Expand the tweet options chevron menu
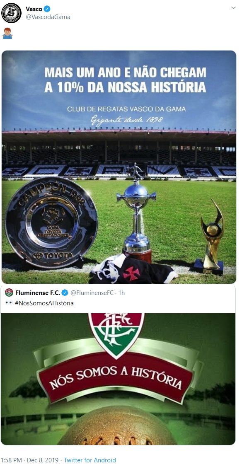The height and width of the screenshot is (469, 242). (x=234, y=7)
